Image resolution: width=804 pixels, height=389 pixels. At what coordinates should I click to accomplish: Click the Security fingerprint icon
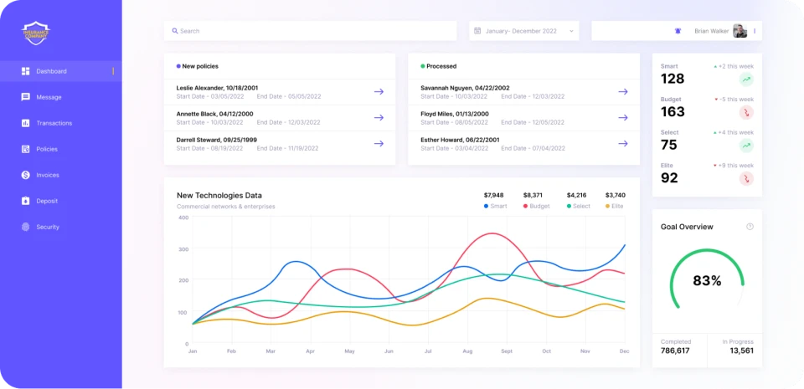[x=26, y=227]
